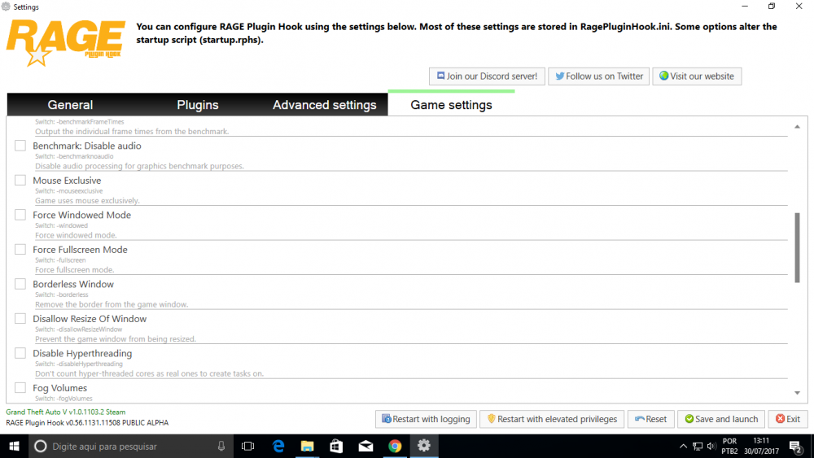
Task: Click the Twitter bird icon
Action: click(560, 76)
